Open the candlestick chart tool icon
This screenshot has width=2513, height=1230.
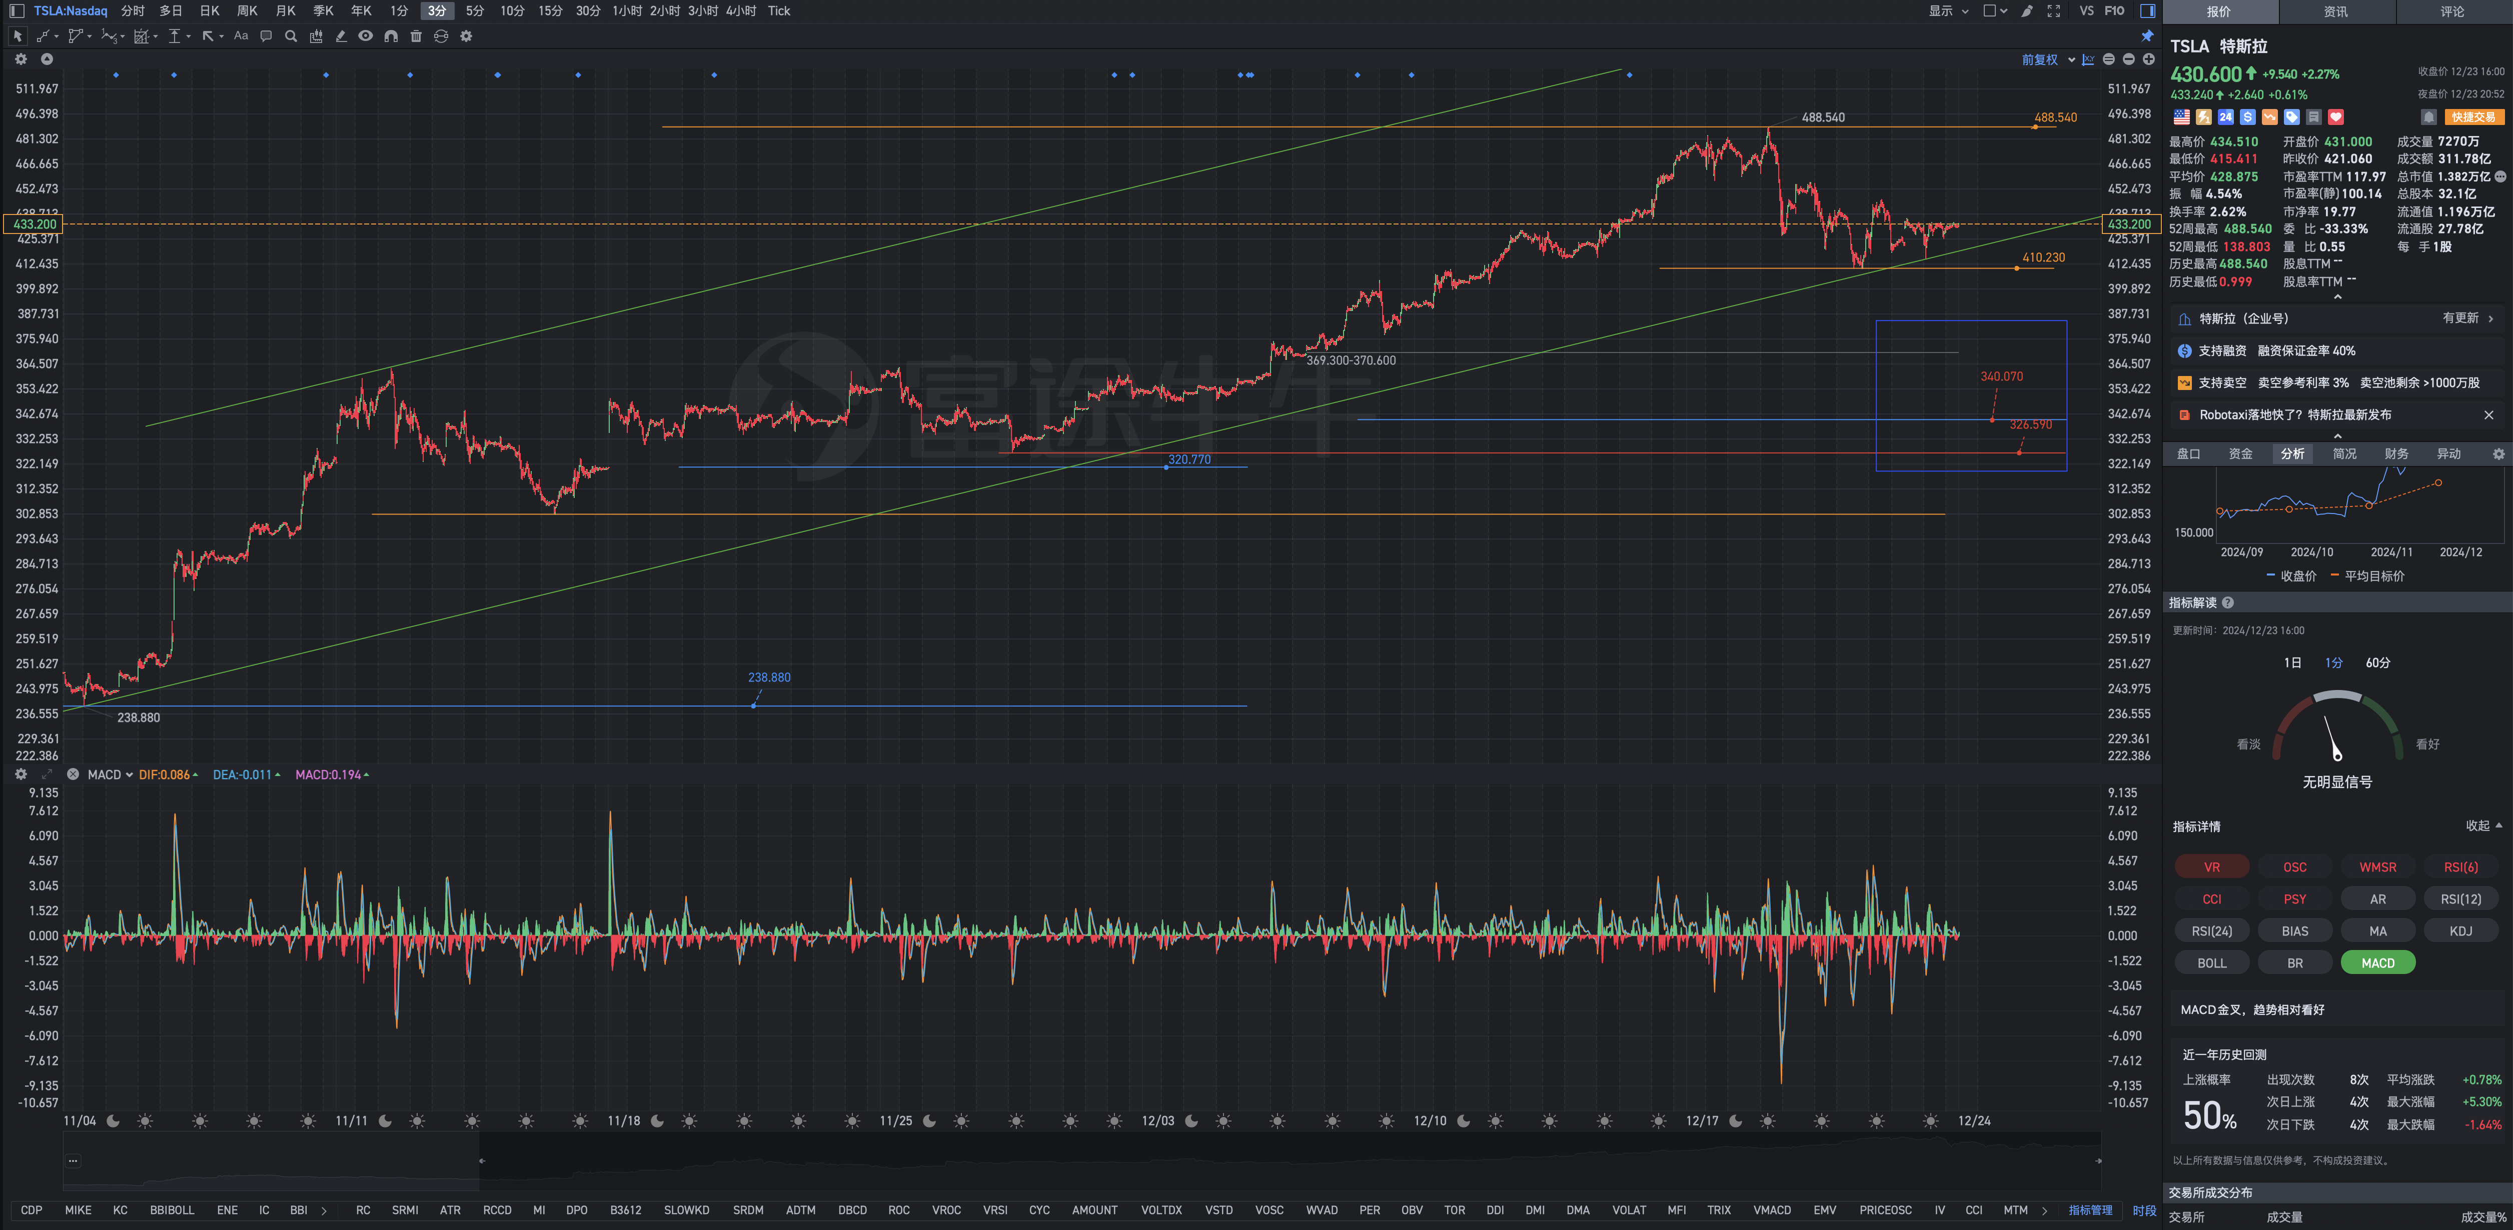316,36
